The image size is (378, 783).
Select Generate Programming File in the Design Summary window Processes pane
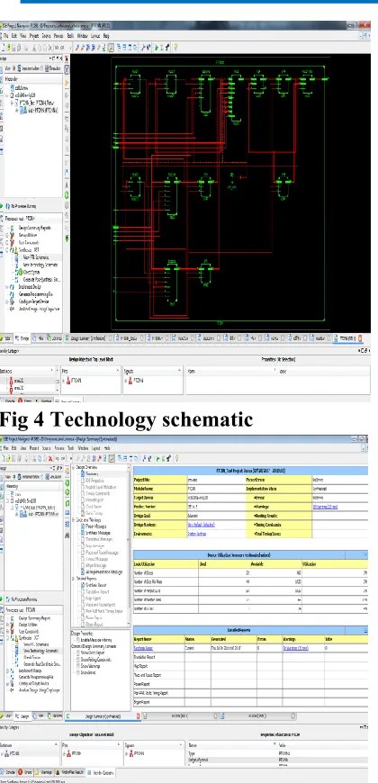click(35, 677)
